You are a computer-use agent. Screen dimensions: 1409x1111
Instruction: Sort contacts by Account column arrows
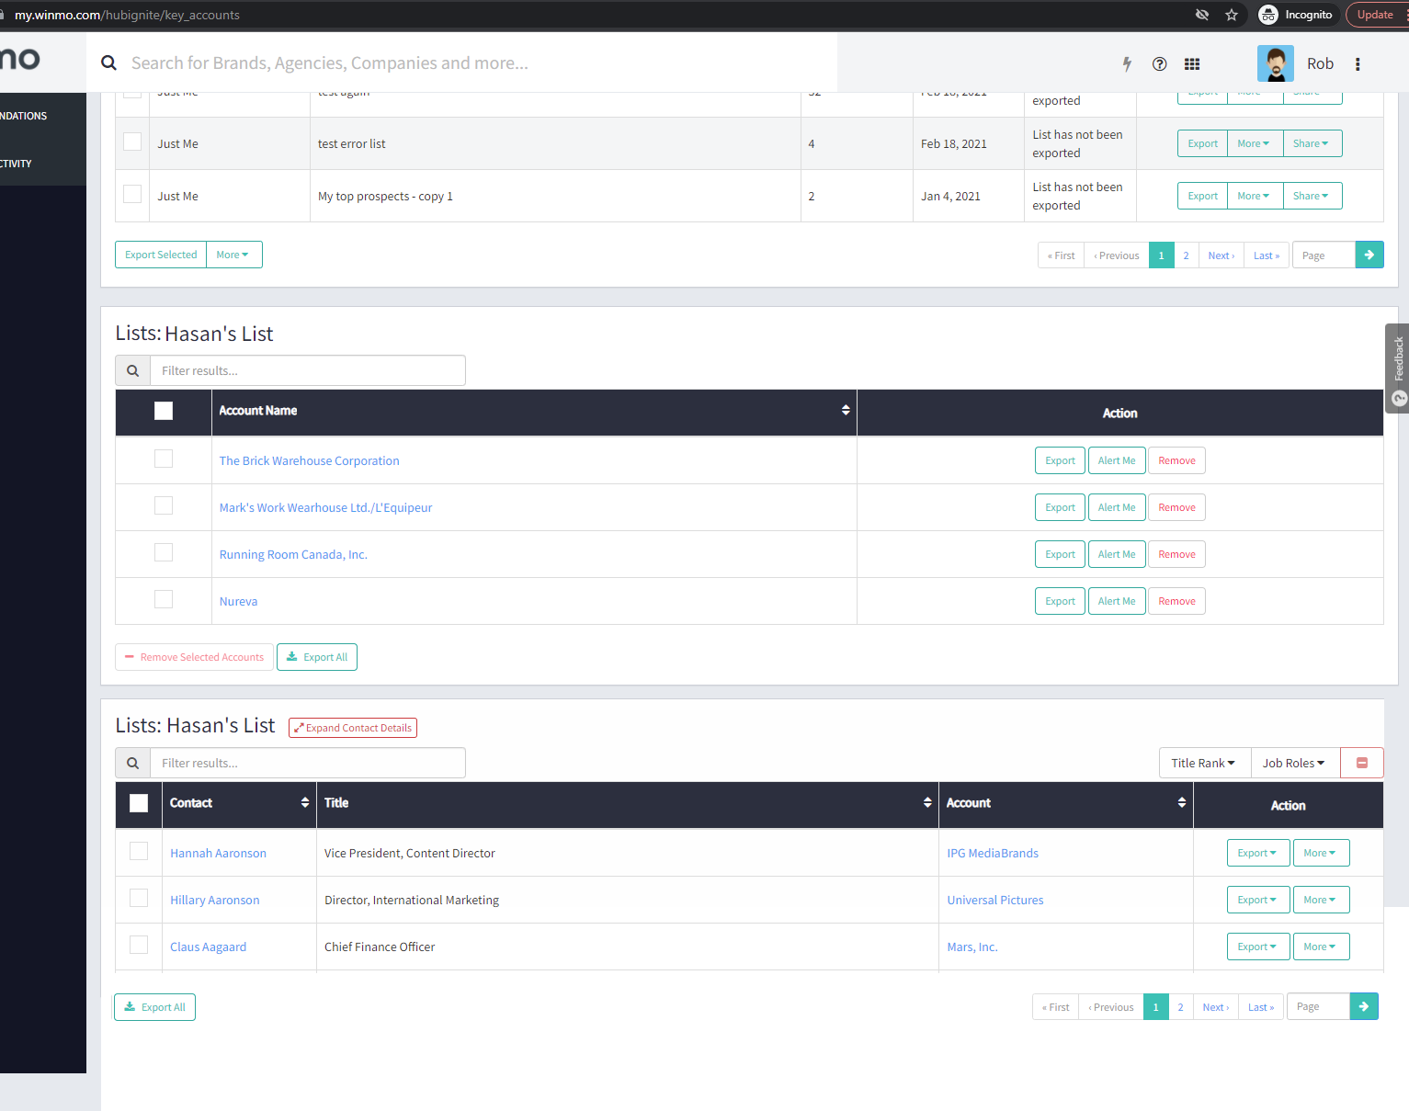point(1182,802)
